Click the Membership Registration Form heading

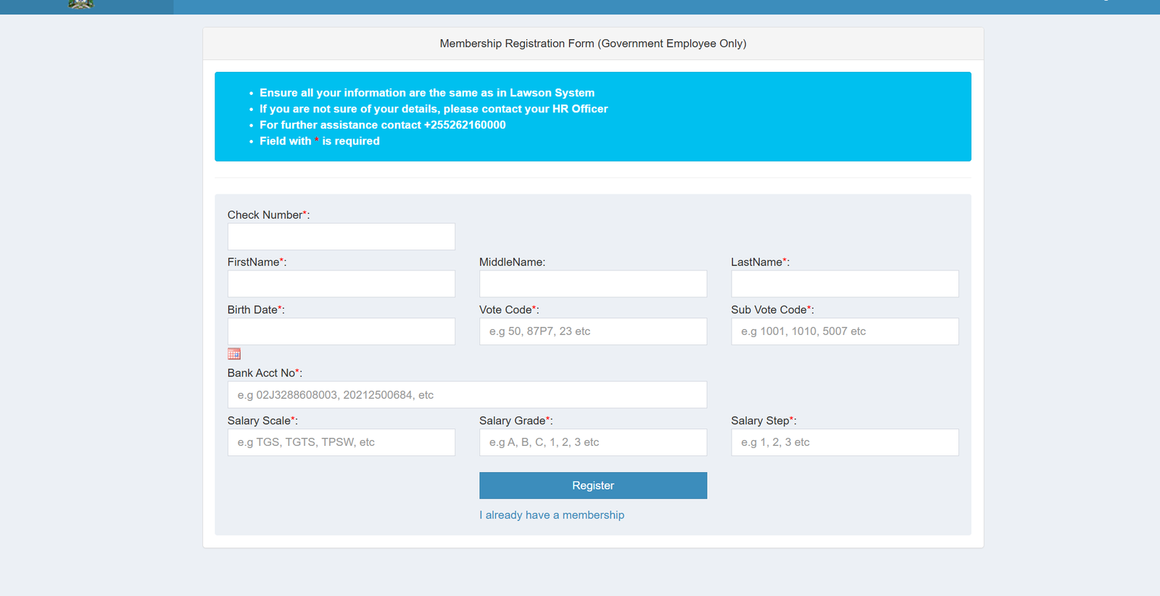click(x=592, y=44)
